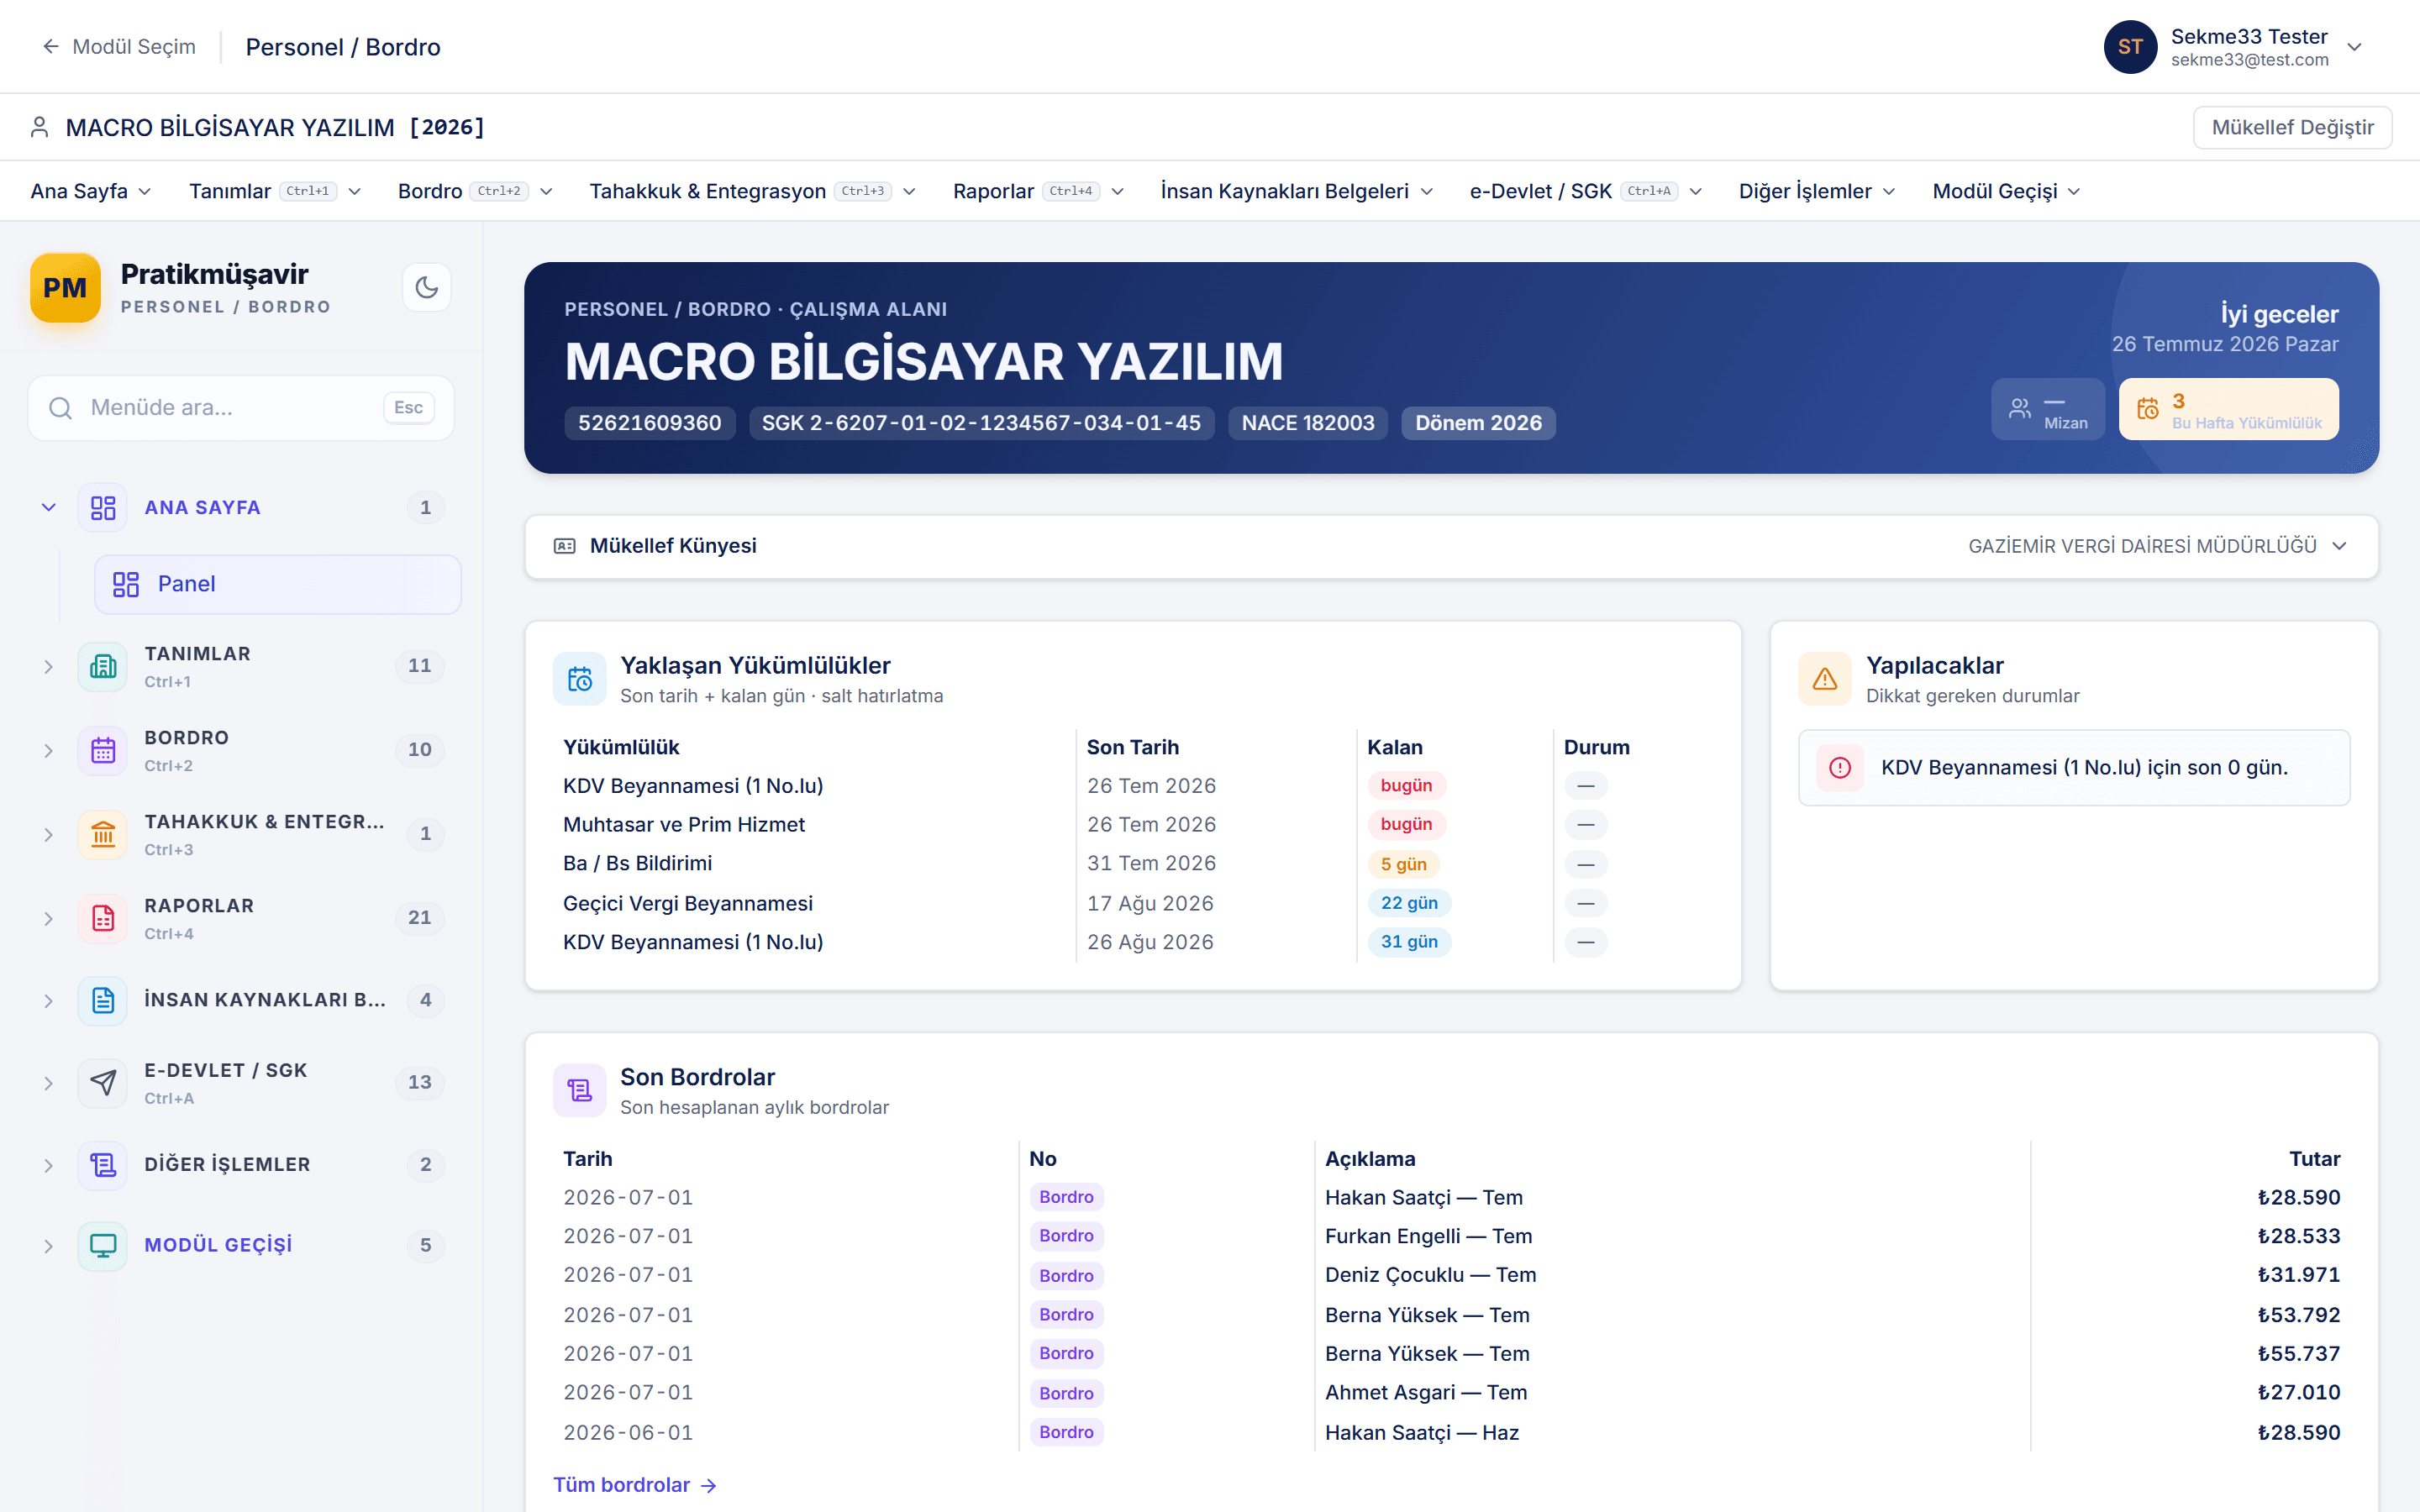The image size is (2420, 1512).
Task: Go back to Modül Seçim
Action: [119, 47]
